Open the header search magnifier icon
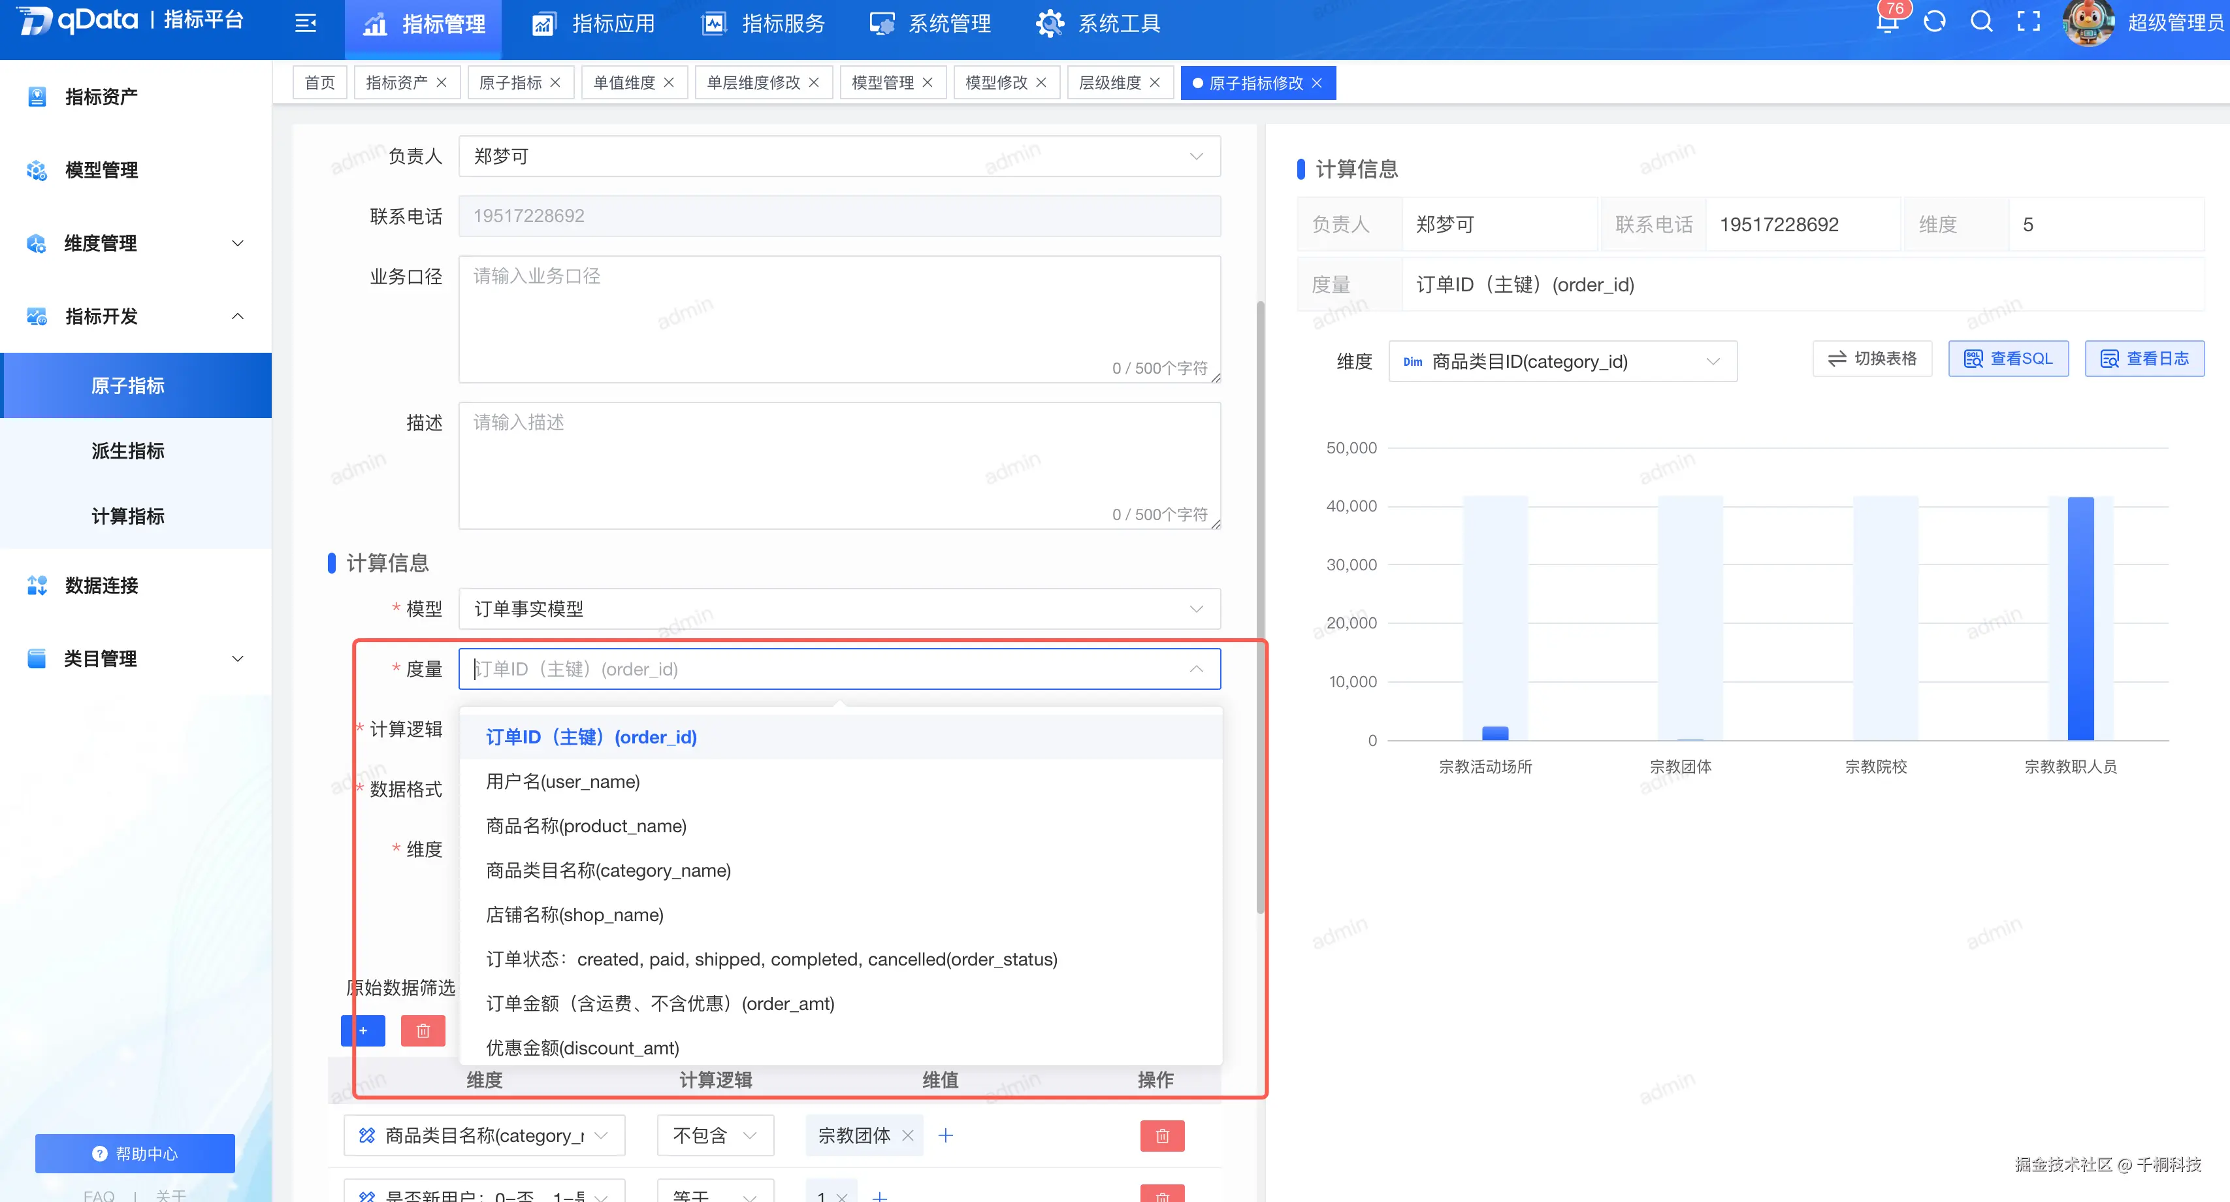Image resolution: width=2230 pixels, height=1202 pixels. (1980, 22)
